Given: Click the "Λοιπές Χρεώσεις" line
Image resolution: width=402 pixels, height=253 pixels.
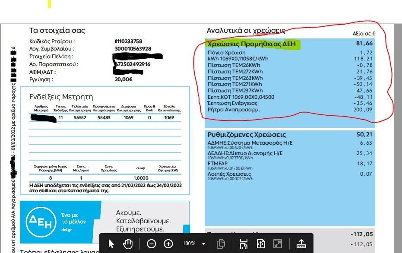Looking at the screenshot, I should point(229,174).
